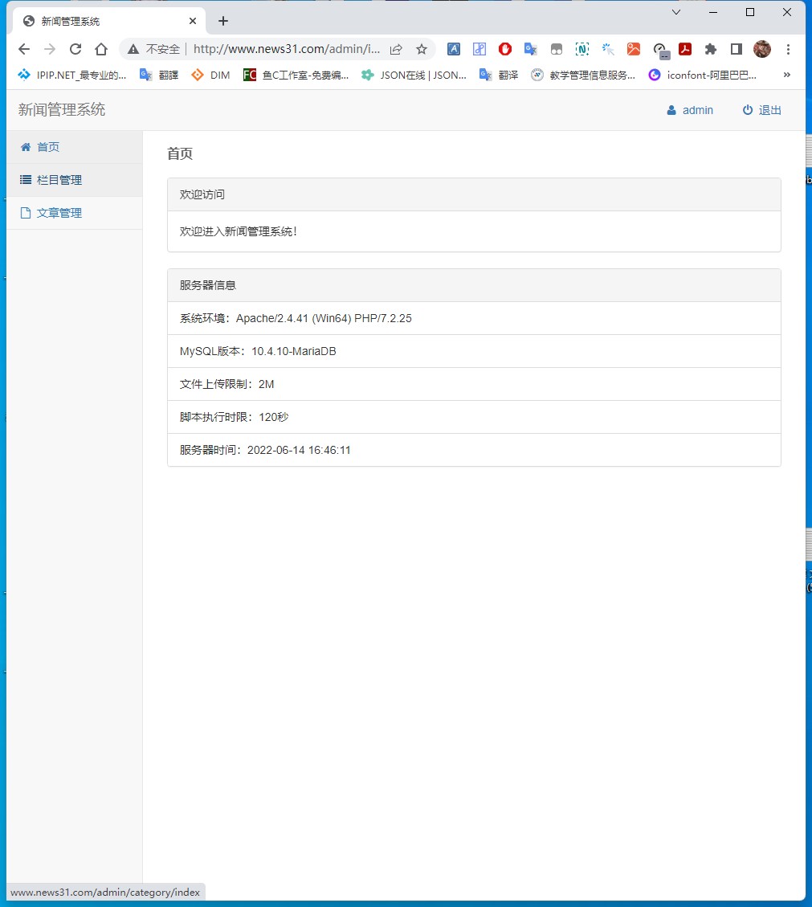This screenshot has width=812, height=907.
Task: Open 栏目管理 in the sidebar
Action: point(59,180)
